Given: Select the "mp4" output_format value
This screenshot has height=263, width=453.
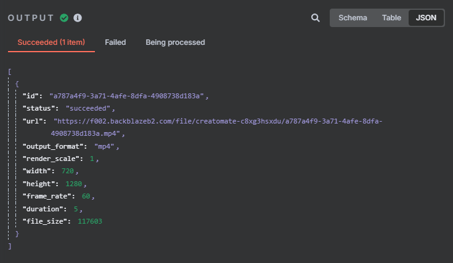Looking at the screenshot, I should pyautogui.click(x=106, y=146).
